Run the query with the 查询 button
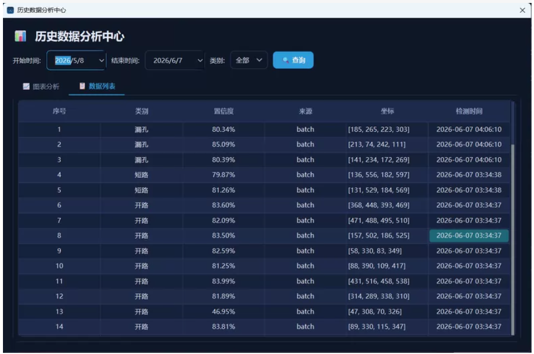 click(x=293, y=60)
